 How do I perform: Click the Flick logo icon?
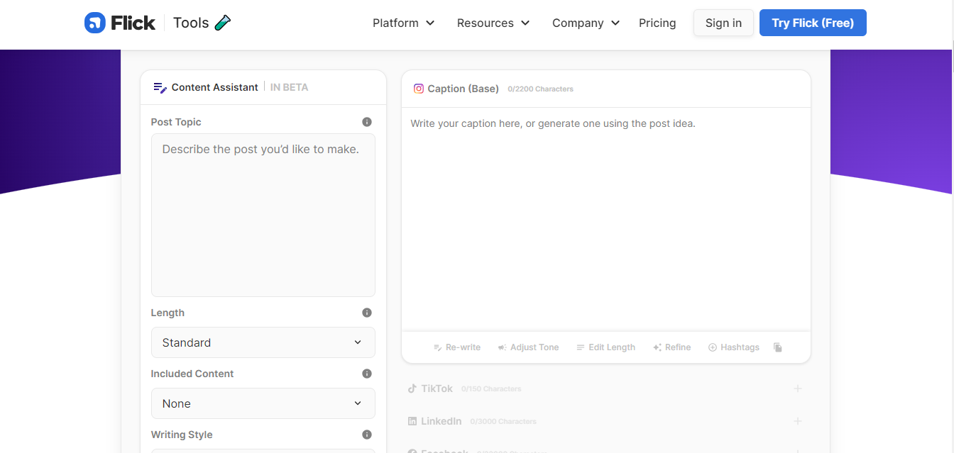click(94, 23)
